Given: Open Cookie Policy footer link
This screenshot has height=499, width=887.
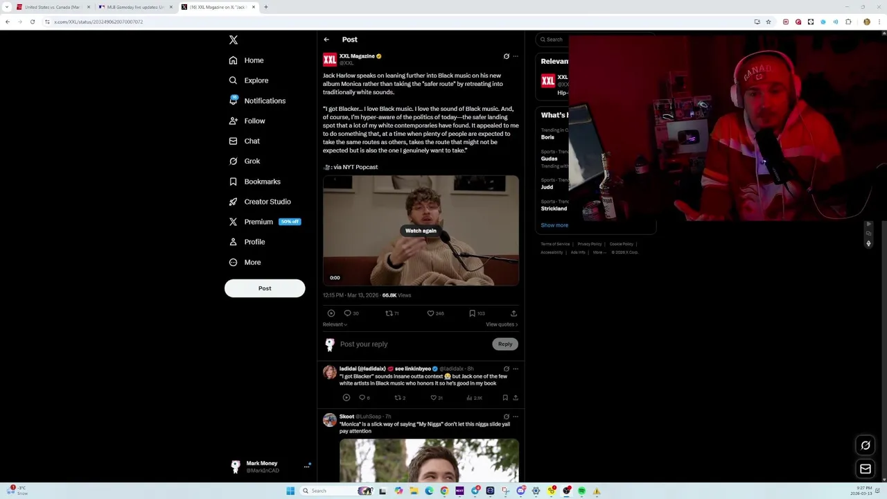Looking at the screenshot, I should point(622,244).
